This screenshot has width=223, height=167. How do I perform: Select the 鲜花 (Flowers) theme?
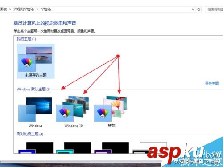pos(111,112)
